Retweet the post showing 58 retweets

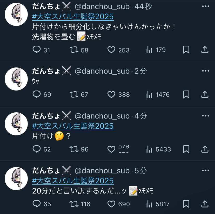74,50
